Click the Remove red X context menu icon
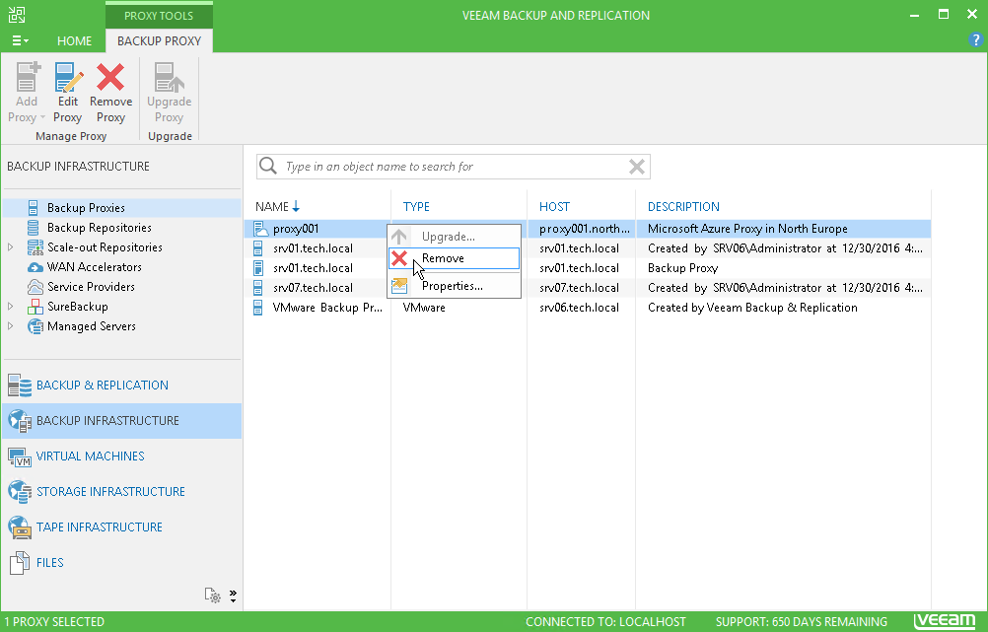Image resolution: width=988 pixels, height=632 pixels. [399, 258]
